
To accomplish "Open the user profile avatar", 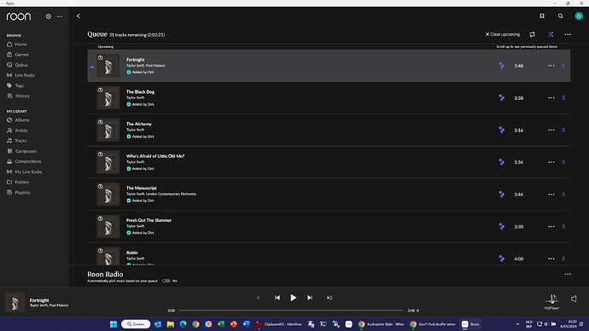I will [579, 16].
